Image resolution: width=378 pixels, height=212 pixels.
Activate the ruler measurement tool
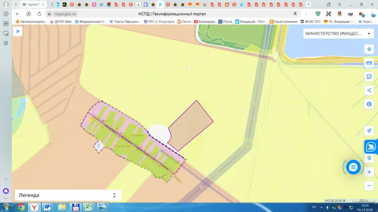tap(369, 63)
